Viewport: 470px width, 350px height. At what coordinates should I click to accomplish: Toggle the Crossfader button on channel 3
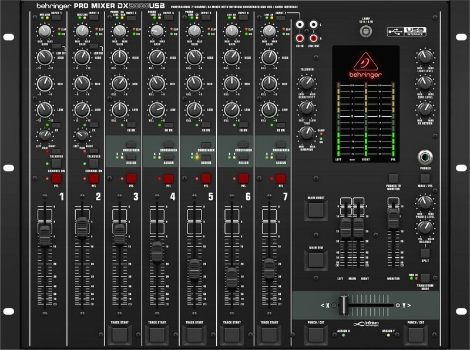[131, 144]
